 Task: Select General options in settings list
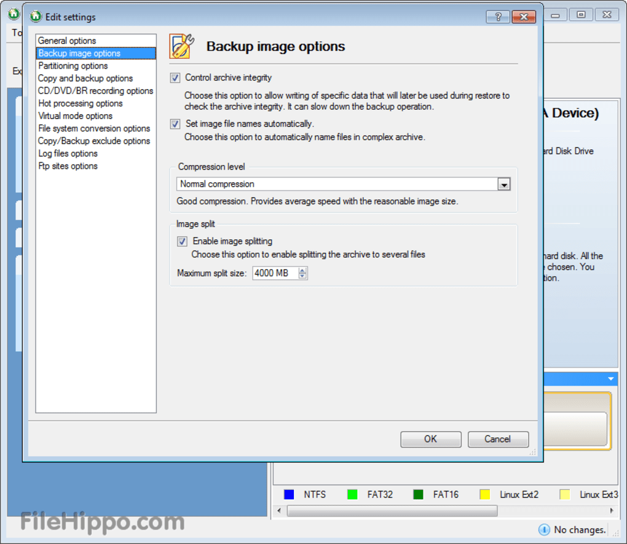(65, 41)
